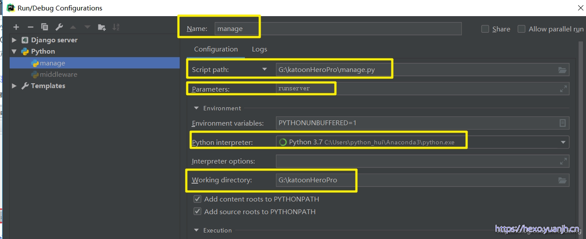This screenshot has height=239, width=586.
Task: Expand Parameters field editor
Action: coord(563,89)
